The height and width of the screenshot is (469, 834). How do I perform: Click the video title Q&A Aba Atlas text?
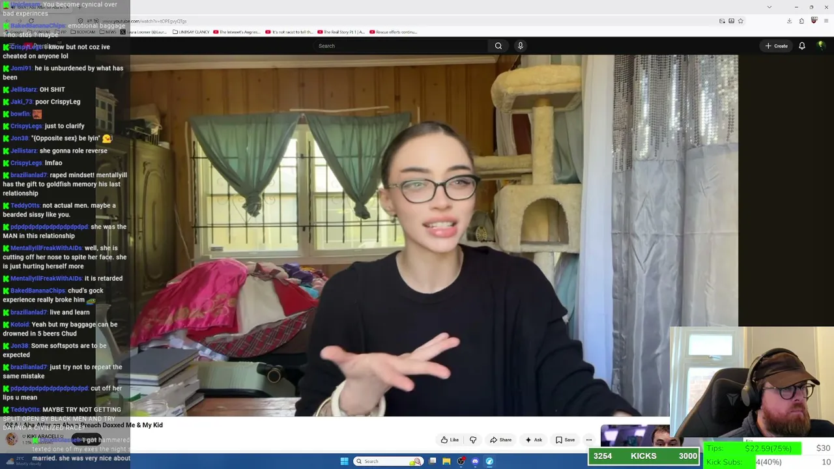[84, 425]
